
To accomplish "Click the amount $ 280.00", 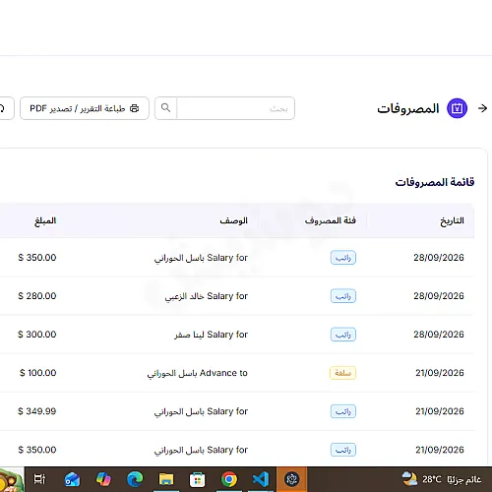I will (37, 296).
